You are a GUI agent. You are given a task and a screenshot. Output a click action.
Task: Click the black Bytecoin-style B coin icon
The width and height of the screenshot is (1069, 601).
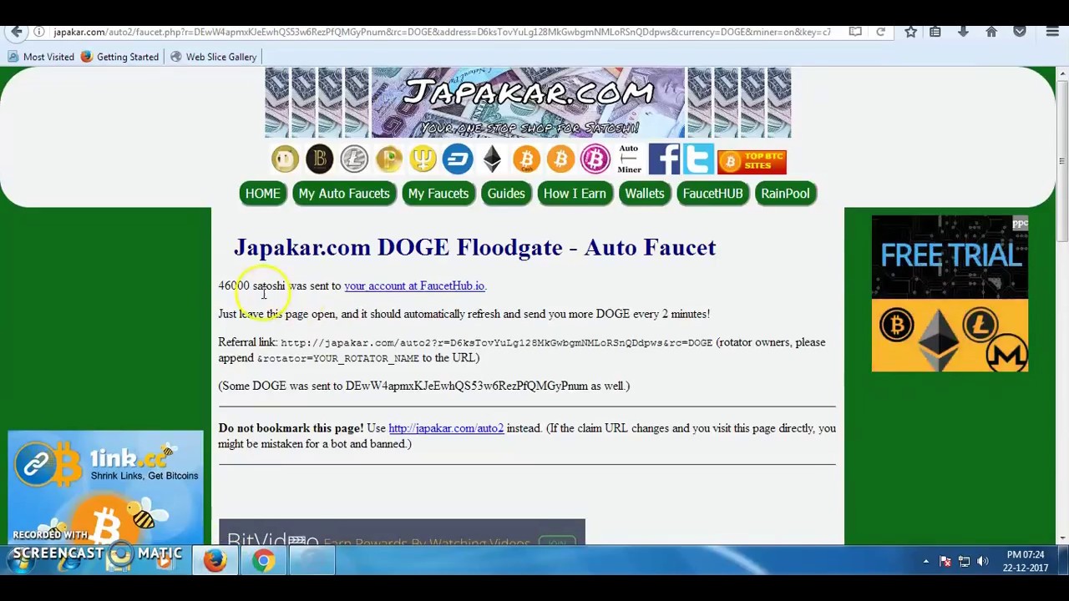(319, 159)
